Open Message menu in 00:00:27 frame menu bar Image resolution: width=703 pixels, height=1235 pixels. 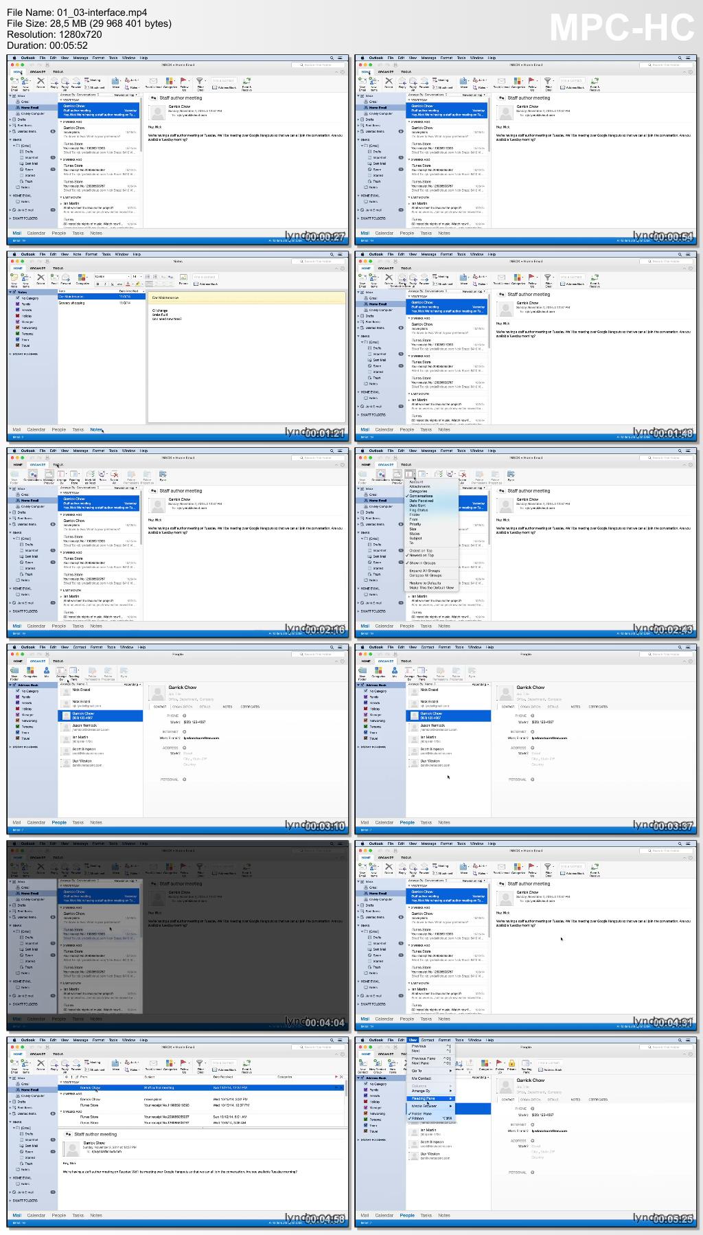pos(80,58)
